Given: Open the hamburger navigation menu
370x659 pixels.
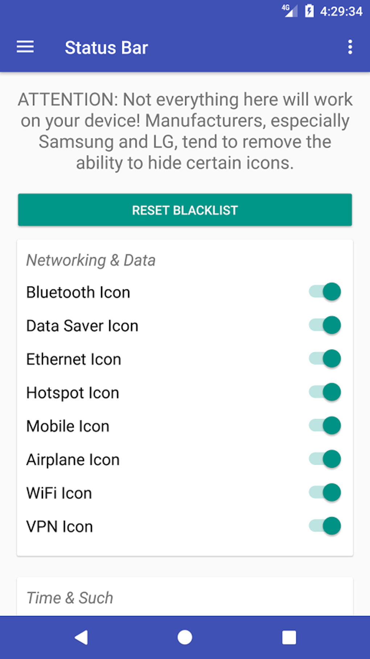Looking at the screenshot, I should (25, 47).
